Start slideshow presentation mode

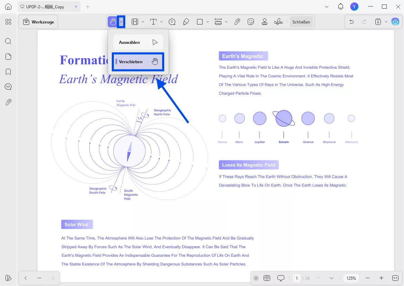[x=280, y=278]
